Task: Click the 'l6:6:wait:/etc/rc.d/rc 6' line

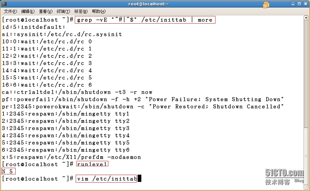Action: 47,85
